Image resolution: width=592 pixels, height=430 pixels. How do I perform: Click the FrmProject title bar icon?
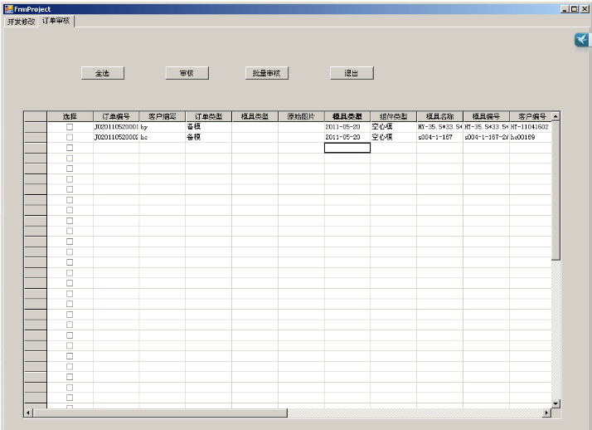(8, 8)
